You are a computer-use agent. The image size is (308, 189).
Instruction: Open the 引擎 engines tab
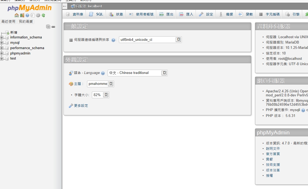(292, 14)
